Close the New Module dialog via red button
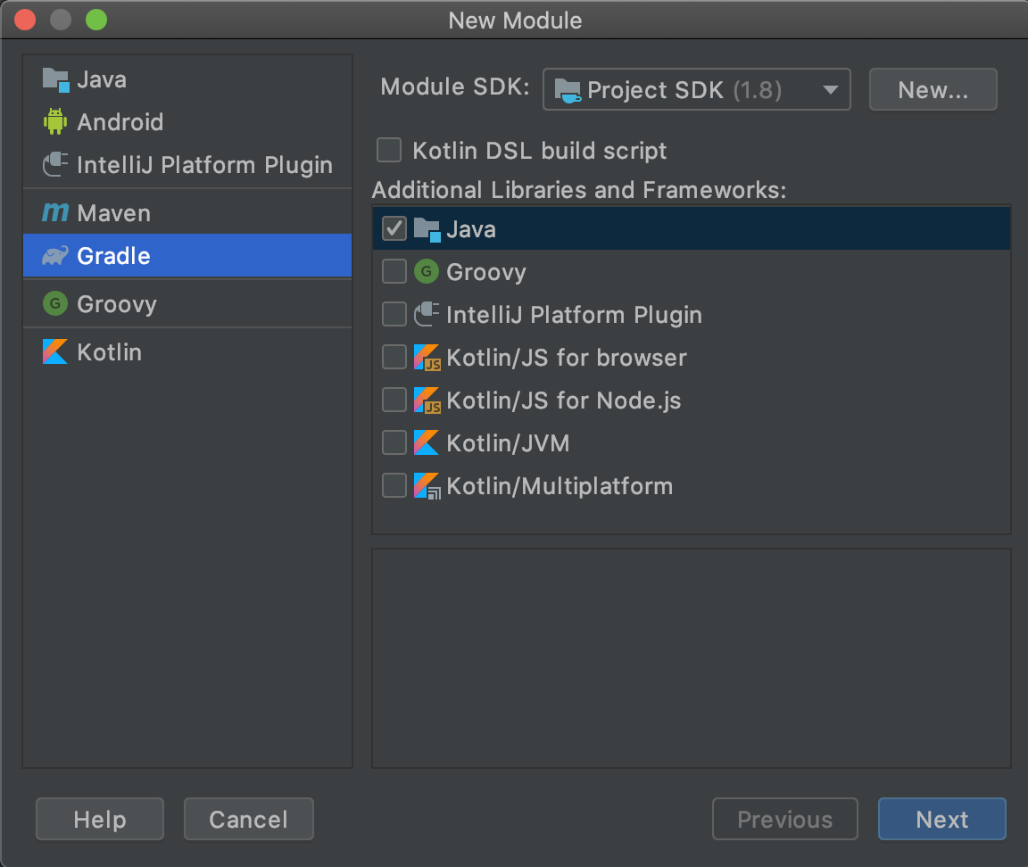Screen dimensions: 1028x867 pos(25,20)
